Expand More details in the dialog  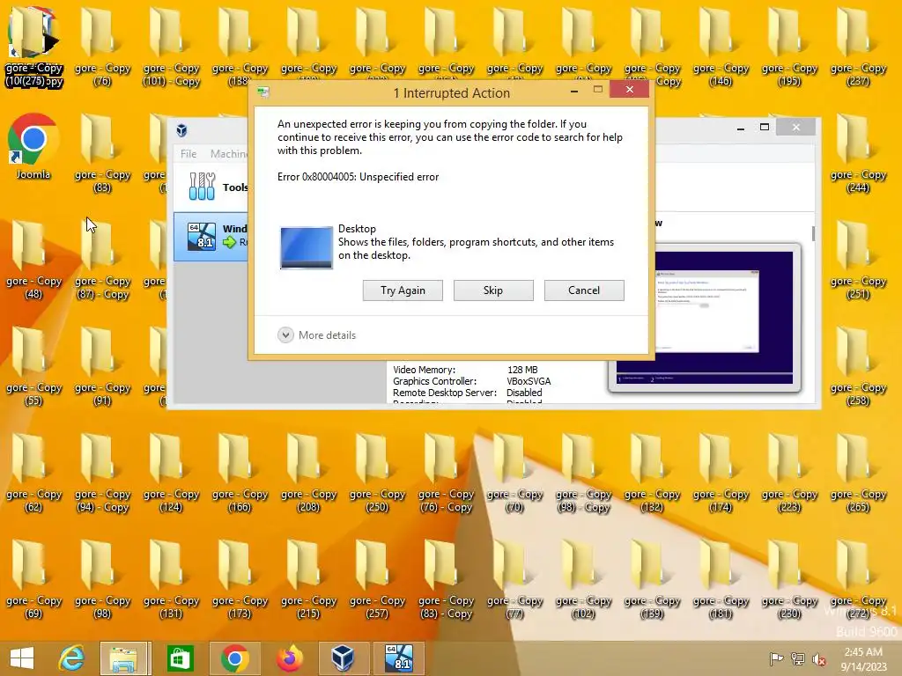317,335
